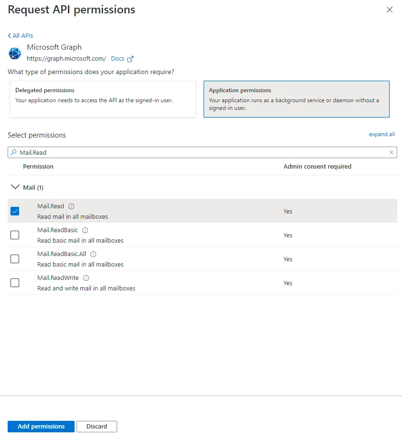Tick the Mail.ReadBasic.All checkbox
This screenshot has width=402, height=439.
[15, 259]
